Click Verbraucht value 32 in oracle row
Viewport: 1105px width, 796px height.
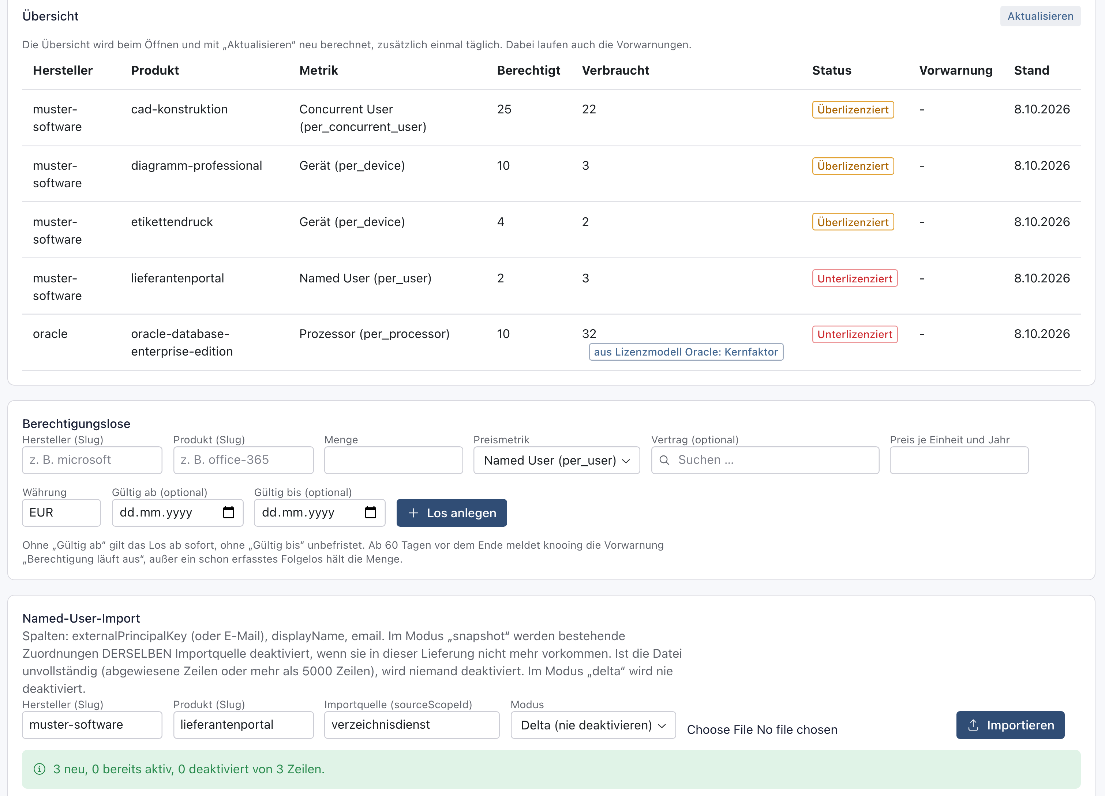click(x=589, y=334)
